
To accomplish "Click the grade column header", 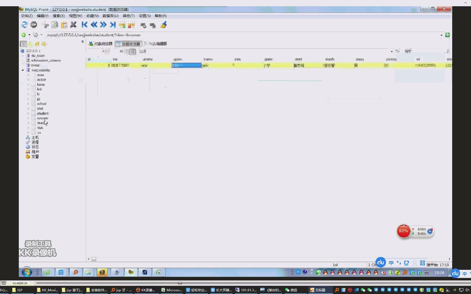I will point(268,59).
